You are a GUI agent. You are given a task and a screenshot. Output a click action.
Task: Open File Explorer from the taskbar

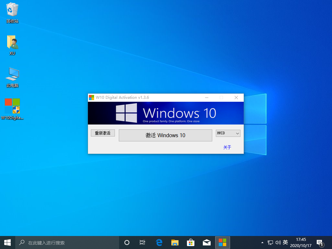click(x=175, y=242)
